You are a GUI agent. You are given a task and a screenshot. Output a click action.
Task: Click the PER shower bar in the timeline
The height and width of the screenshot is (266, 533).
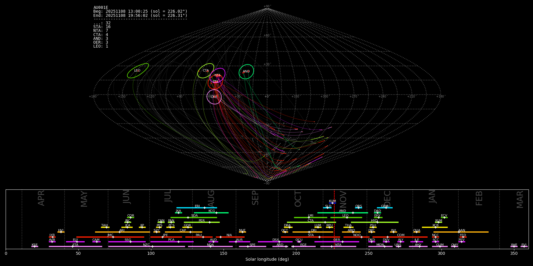click(202, 222)
